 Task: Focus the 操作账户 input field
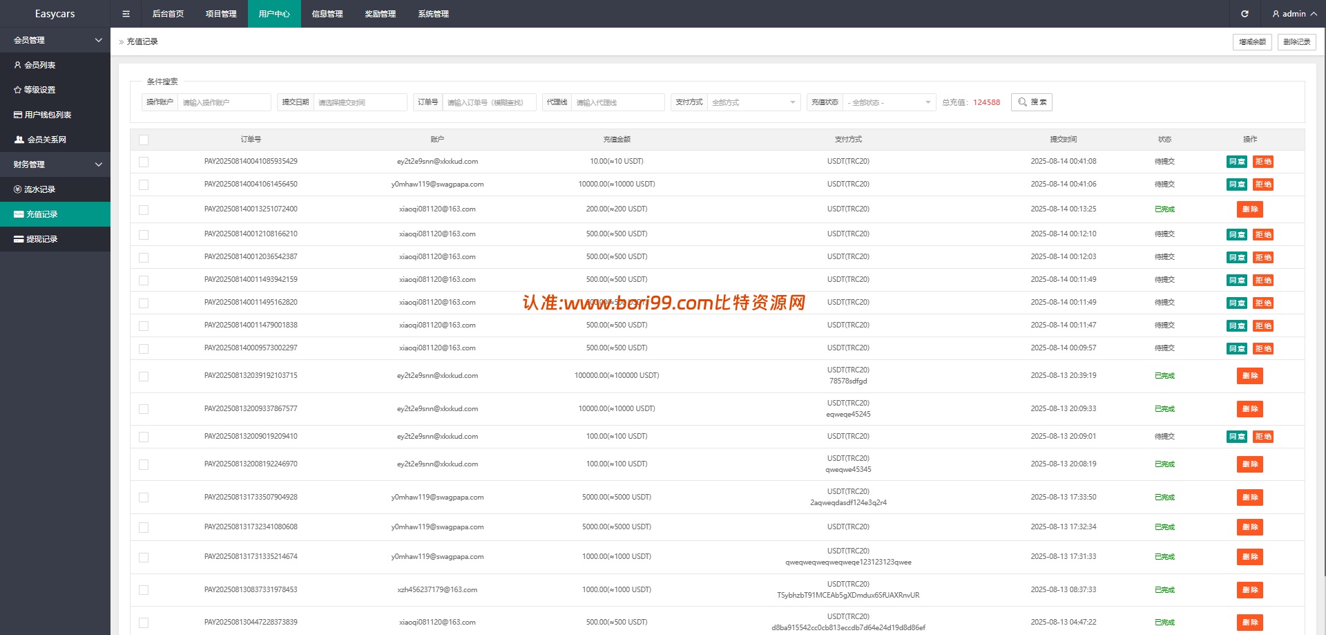(x=224, y=102)
